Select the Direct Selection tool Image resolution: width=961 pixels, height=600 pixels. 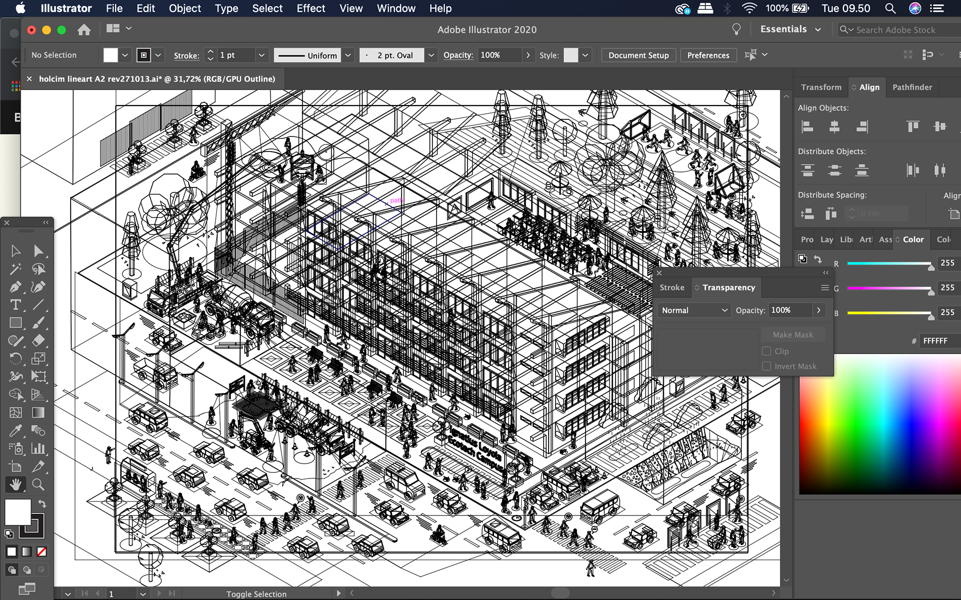tap(38, 251)
